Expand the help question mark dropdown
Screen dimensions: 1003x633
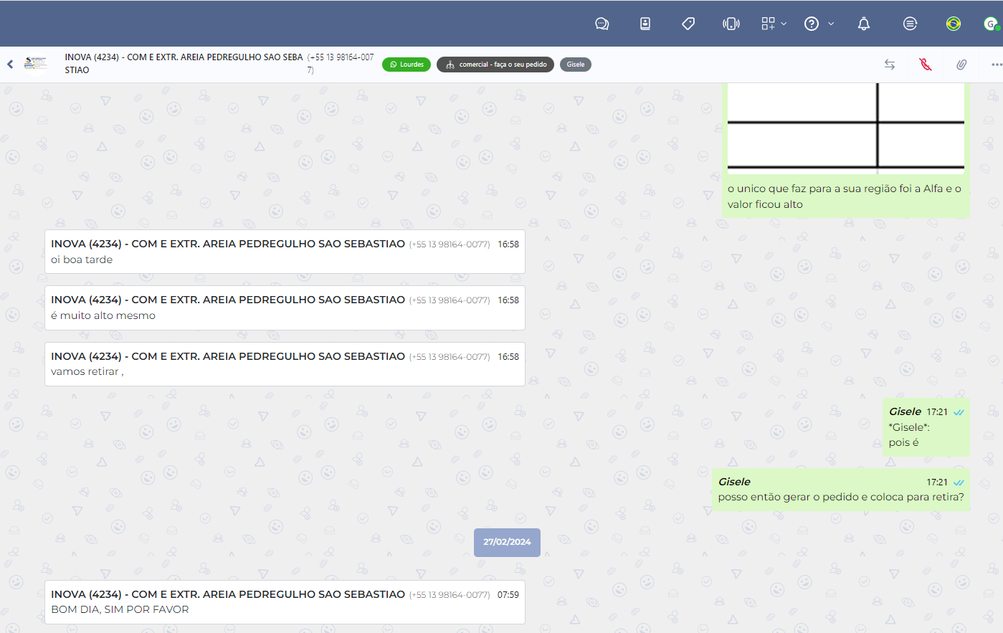[x=818, y=24]
